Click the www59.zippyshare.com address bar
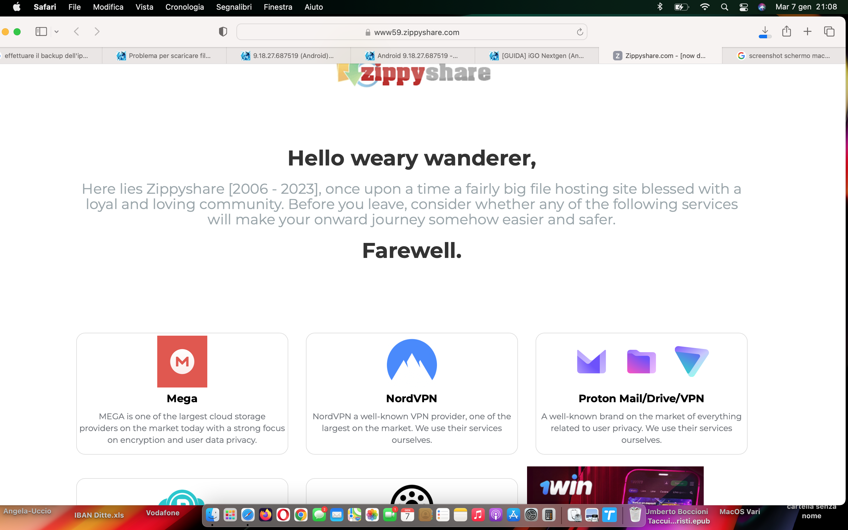The height and width of the screenshot is (530, 848). coord(412,32)
